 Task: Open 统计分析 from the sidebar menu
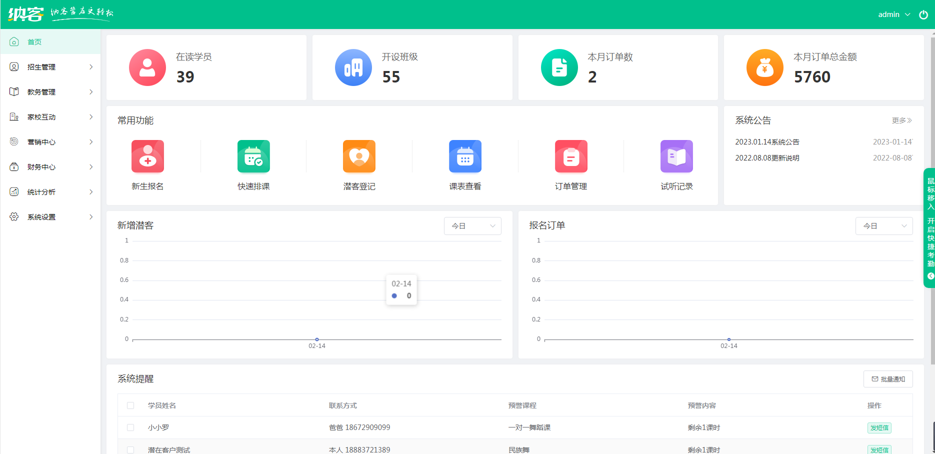click(x=50, y=191)
